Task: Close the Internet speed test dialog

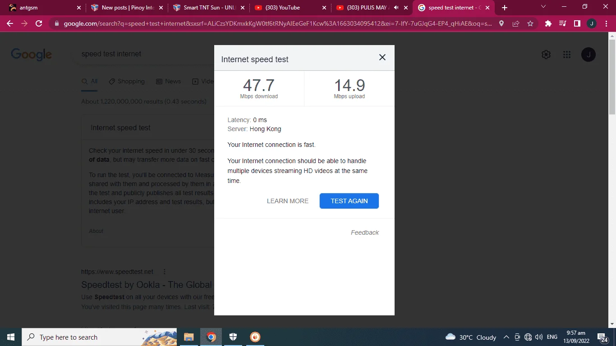Action: [x=382, y=57]
